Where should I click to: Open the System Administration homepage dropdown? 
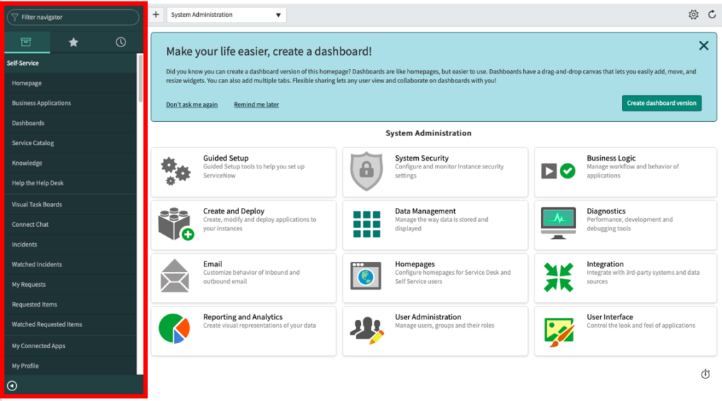(226, 15)
